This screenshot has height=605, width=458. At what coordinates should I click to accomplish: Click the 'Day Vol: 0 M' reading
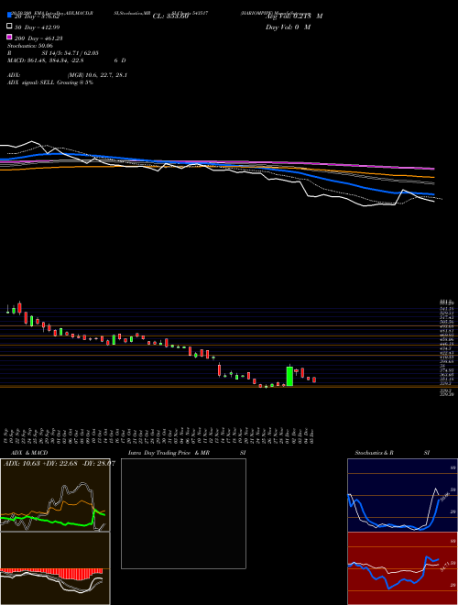tap(288, 27)
